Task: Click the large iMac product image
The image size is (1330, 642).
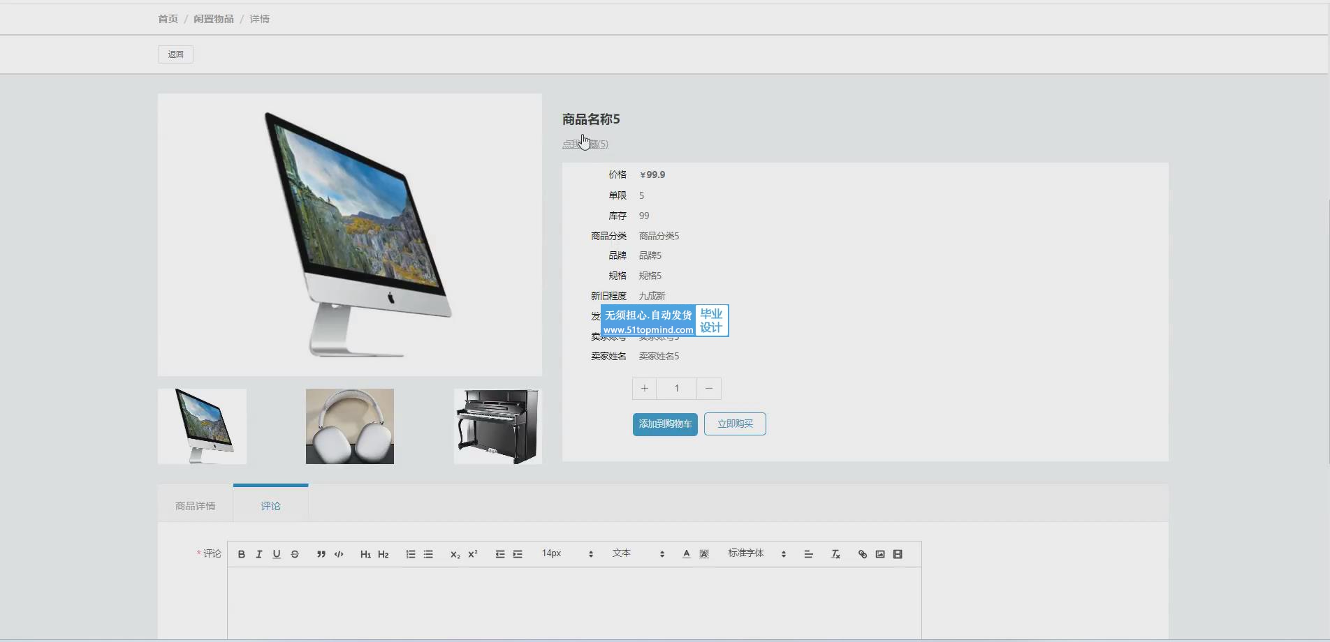Action: [350, 235]
